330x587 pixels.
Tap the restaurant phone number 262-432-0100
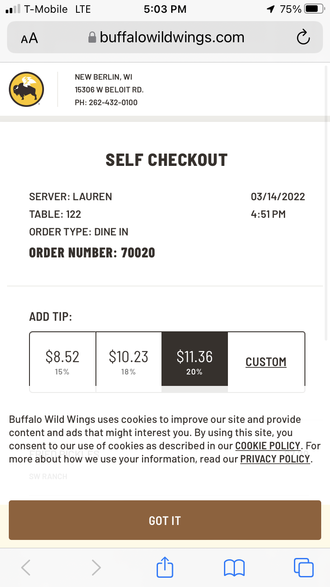tap(113, 103)
